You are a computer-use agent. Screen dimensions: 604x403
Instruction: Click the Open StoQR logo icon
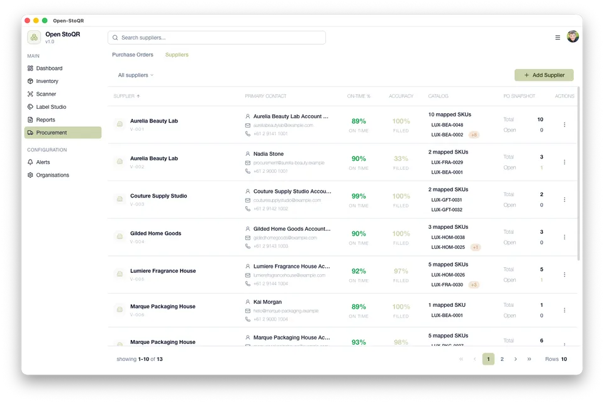(34, 37)
